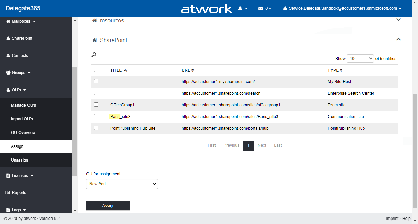Image resolution: width=418 pixels, height=224 pixels.
Task: Toggle the select-all checkbox in the table header
Action: (x=96, y=70)
